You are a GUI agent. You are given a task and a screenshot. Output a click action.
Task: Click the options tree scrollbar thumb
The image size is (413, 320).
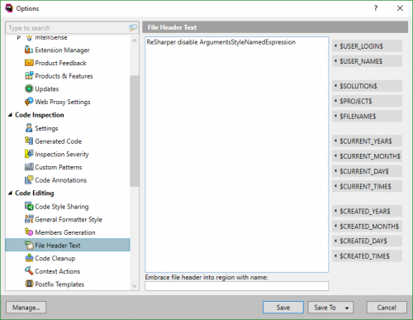135,131
